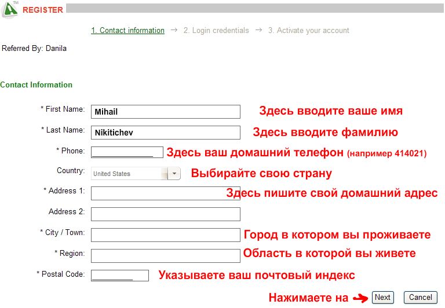The height and width of the screenshot is (308, 445).
Task: Click the Region input field
Action: 166,256
